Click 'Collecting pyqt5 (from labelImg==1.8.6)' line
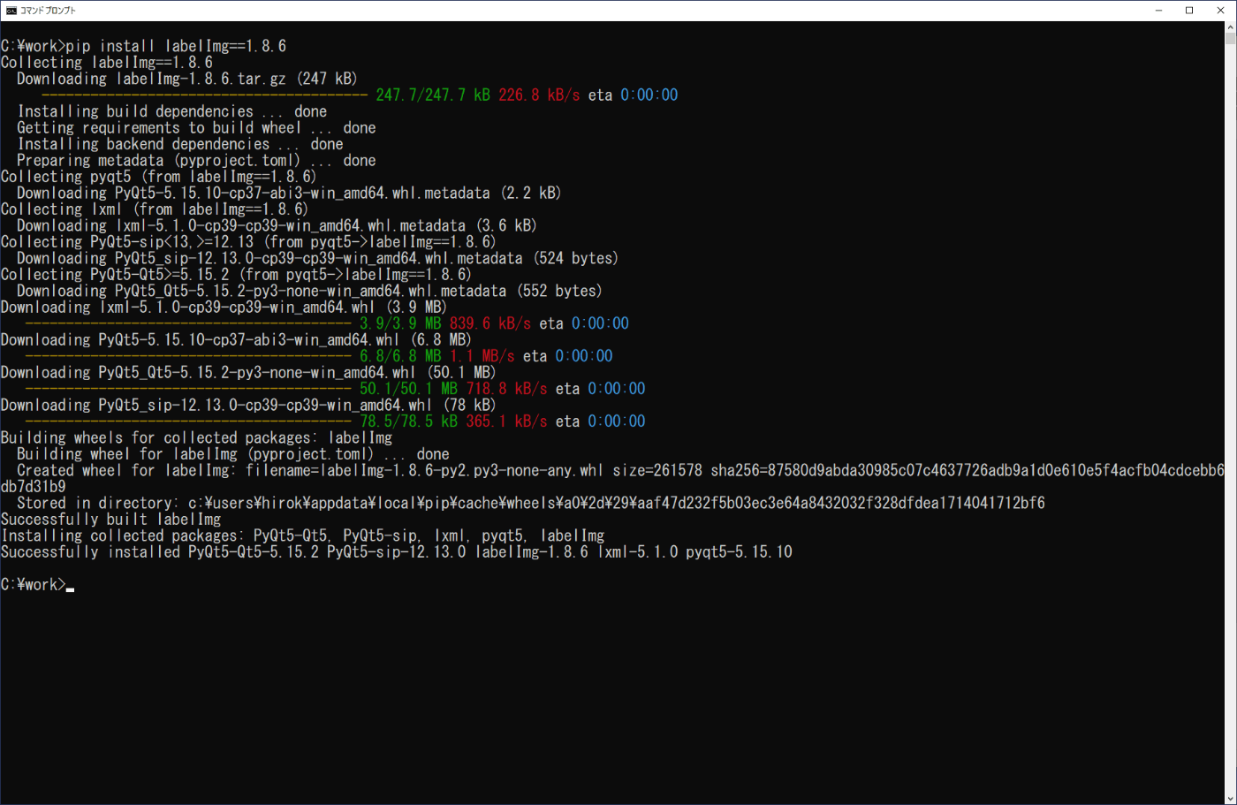1237x805 pixels. coord(159,177)
